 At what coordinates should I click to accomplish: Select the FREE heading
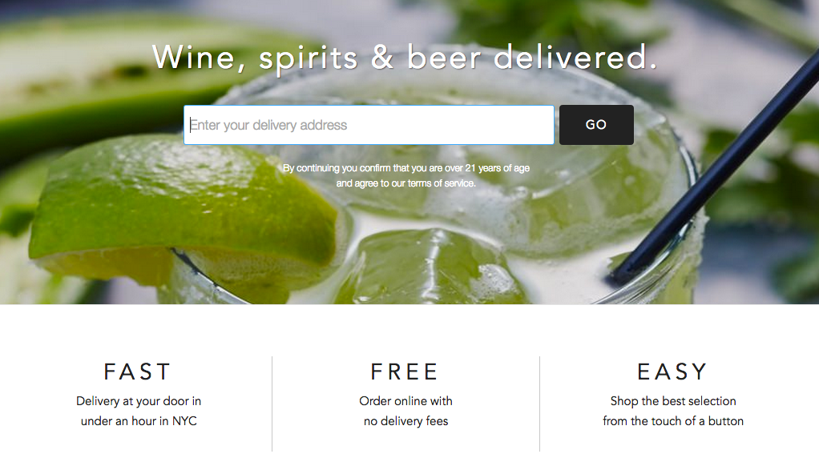pos(405,372)
